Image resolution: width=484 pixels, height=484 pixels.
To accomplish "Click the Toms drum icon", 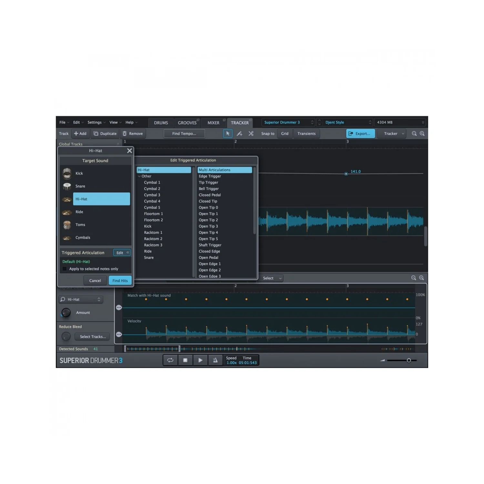I will click(67, 225).
